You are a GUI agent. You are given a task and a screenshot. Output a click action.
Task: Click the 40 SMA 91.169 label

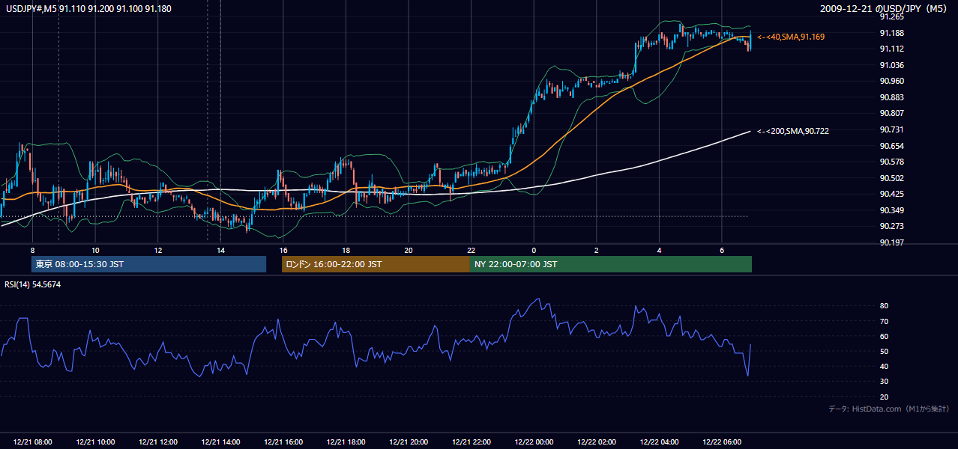click(x=791, y=37)
